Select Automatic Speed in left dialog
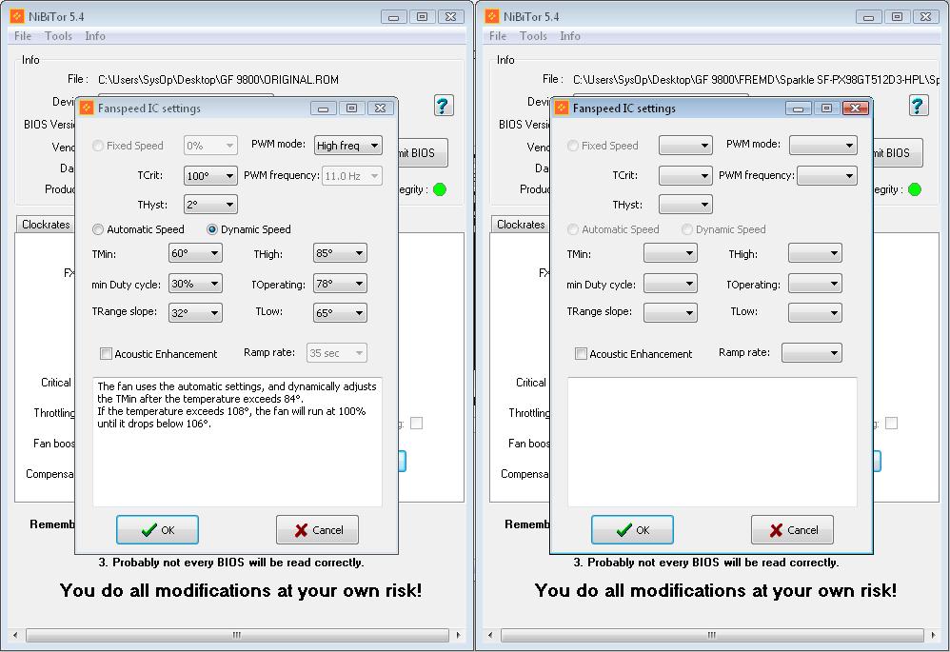The width and height of the screenshot is (950, 652). tap(138, 229)
